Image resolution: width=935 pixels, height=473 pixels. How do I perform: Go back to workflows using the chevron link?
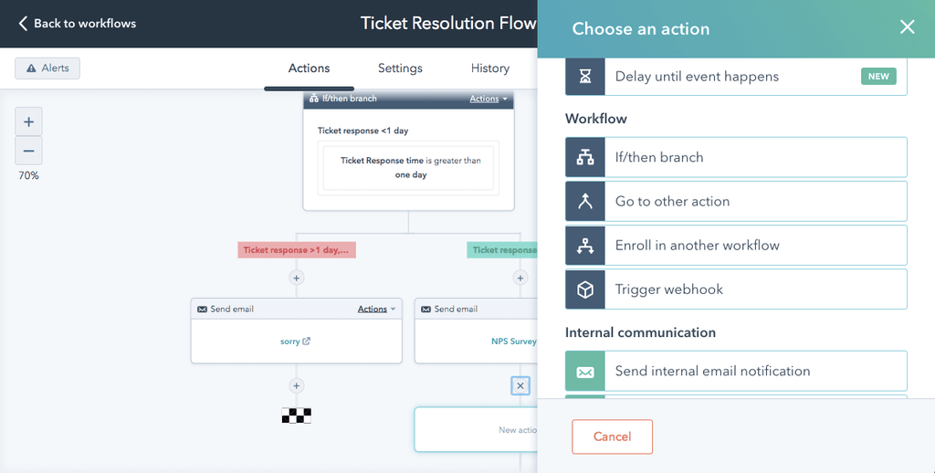78,23
